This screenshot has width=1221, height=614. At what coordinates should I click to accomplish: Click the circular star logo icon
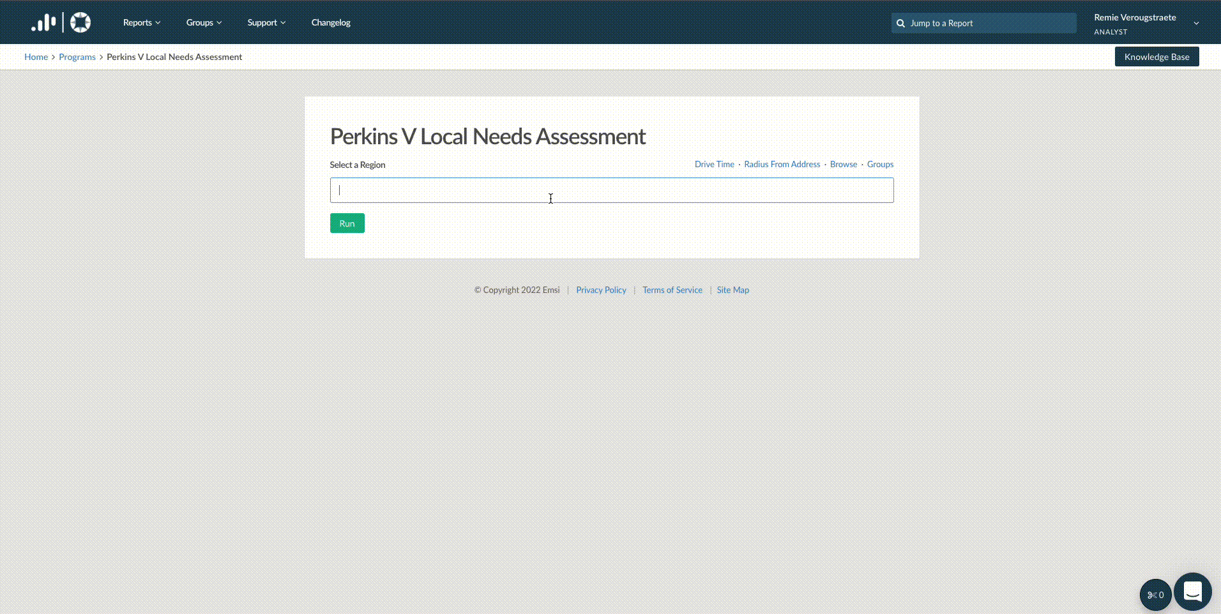pyautogui.click(x=80, y=23)
